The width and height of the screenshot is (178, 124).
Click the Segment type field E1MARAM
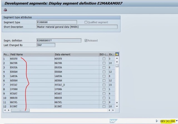[57, 22]
